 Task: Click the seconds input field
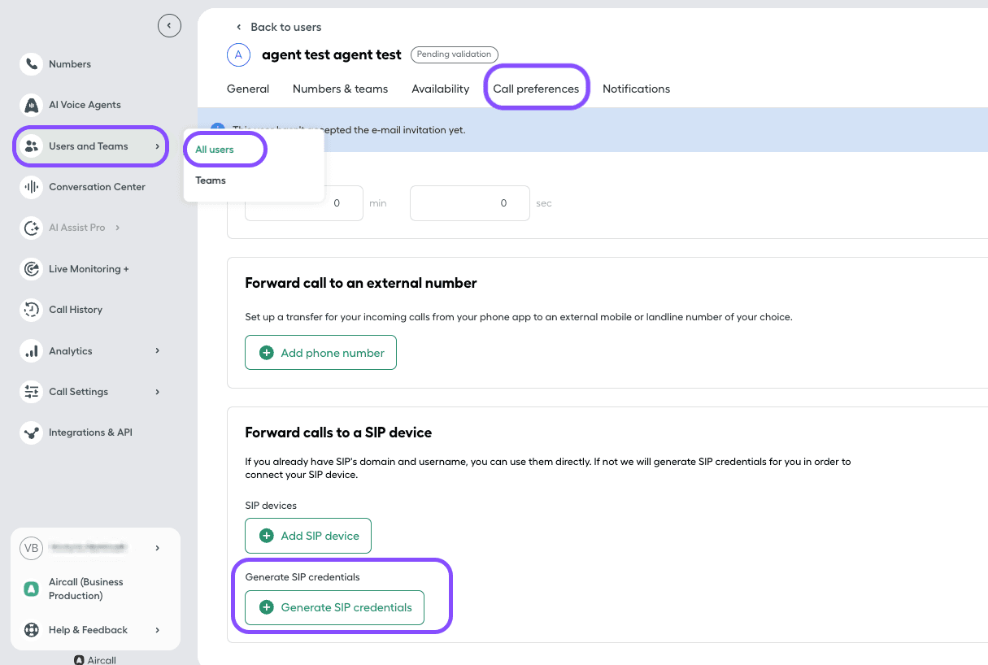(x=469, y=202)
